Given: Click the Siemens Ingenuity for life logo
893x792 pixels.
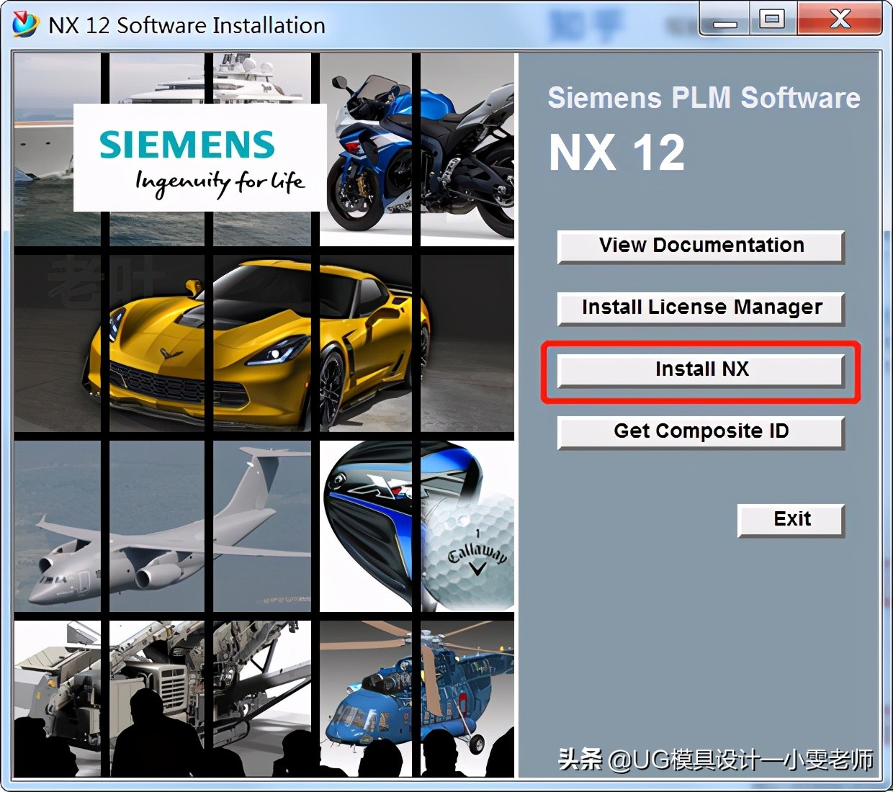Looking at the screenshot, I should tap(200, 158).
